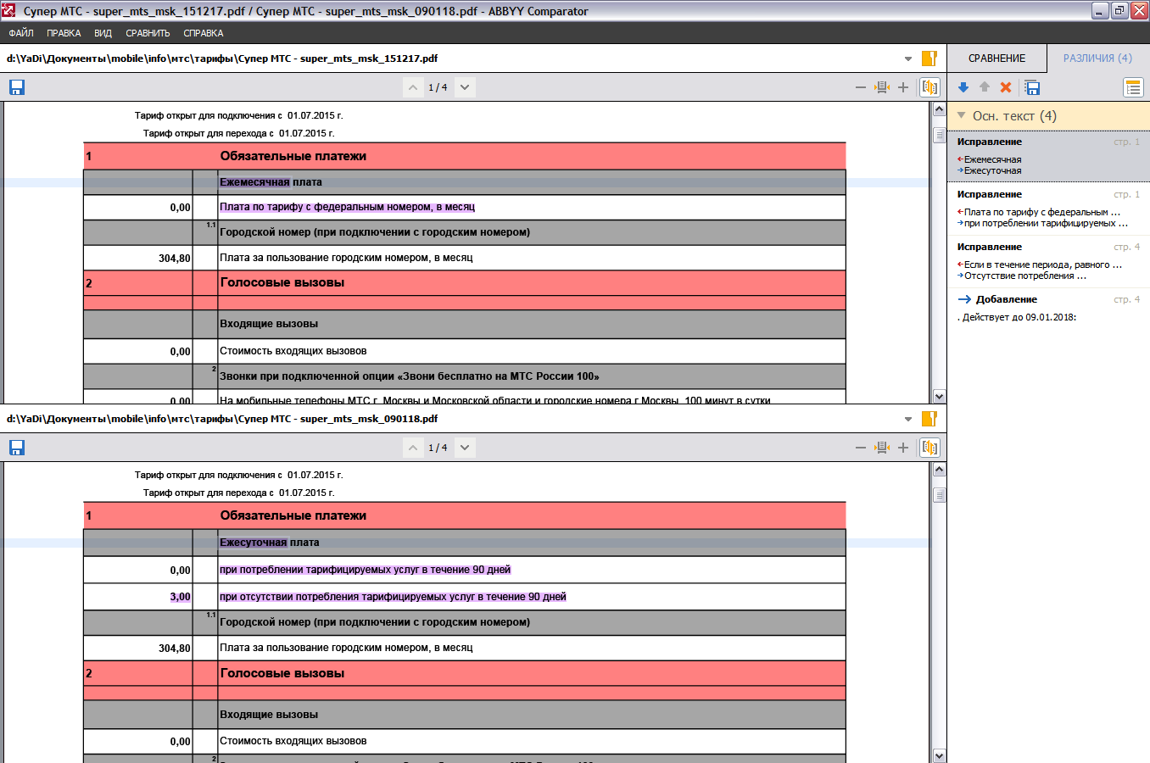
Task: Switch to the СРАВНЕНИЕ tab
Action: tap(997, 58)
